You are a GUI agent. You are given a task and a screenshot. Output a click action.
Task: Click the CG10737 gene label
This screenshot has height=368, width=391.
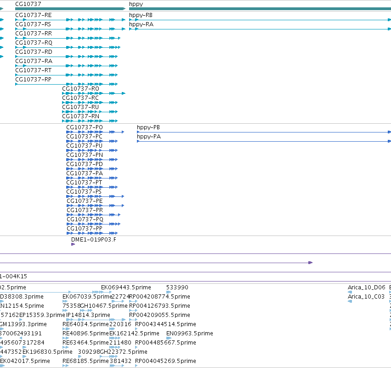pyautogui.click(x=28, y=4)
